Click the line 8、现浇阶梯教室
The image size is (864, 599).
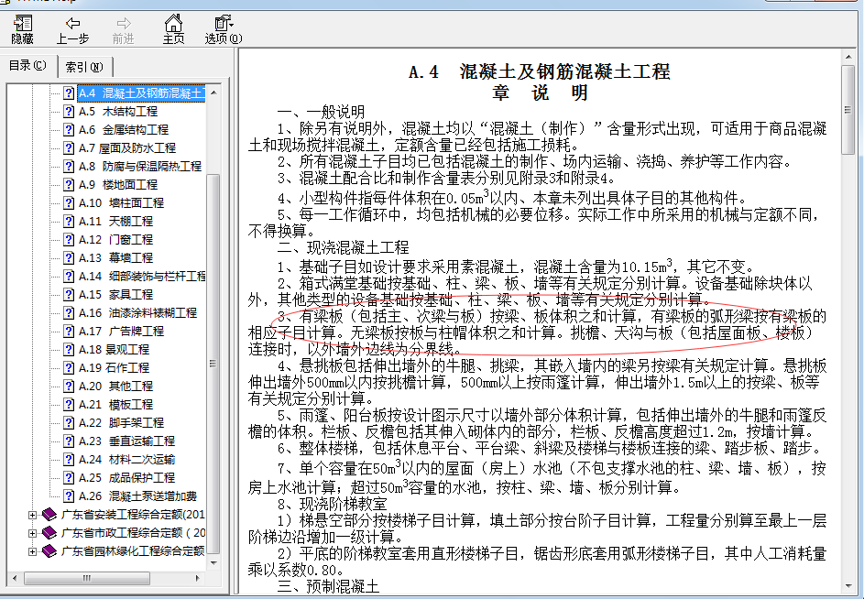click(333, 504)
